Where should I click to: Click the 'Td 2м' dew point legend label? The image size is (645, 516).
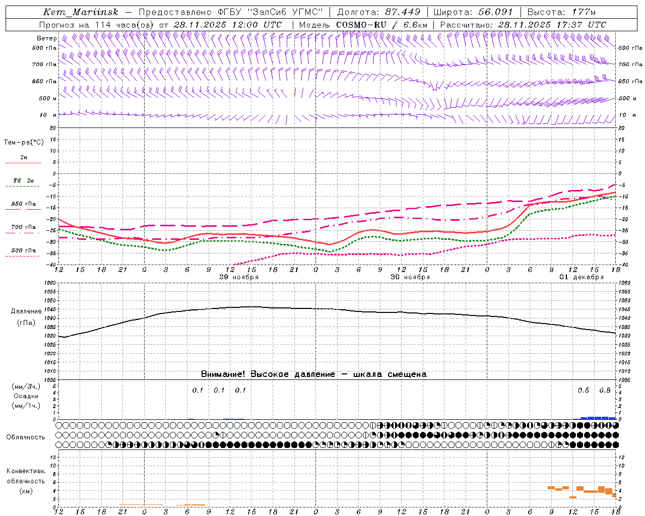pos(24,180)
